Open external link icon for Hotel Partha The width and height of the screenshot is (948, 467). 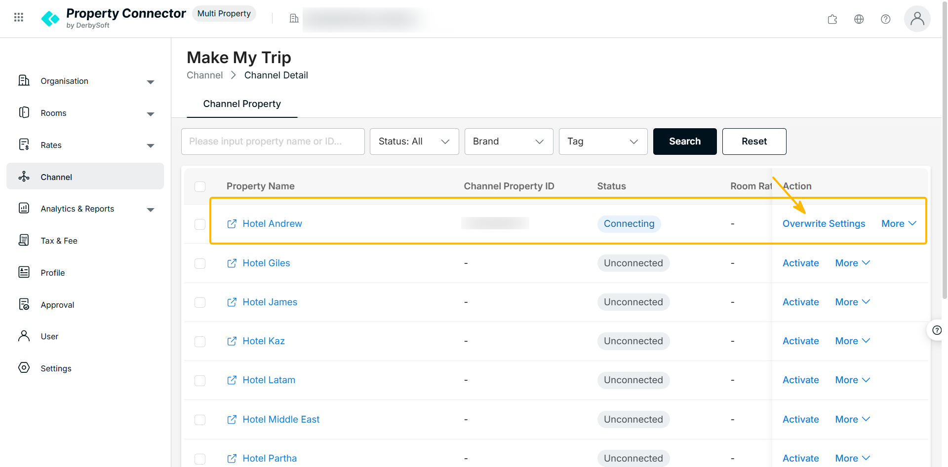(232, 459)
